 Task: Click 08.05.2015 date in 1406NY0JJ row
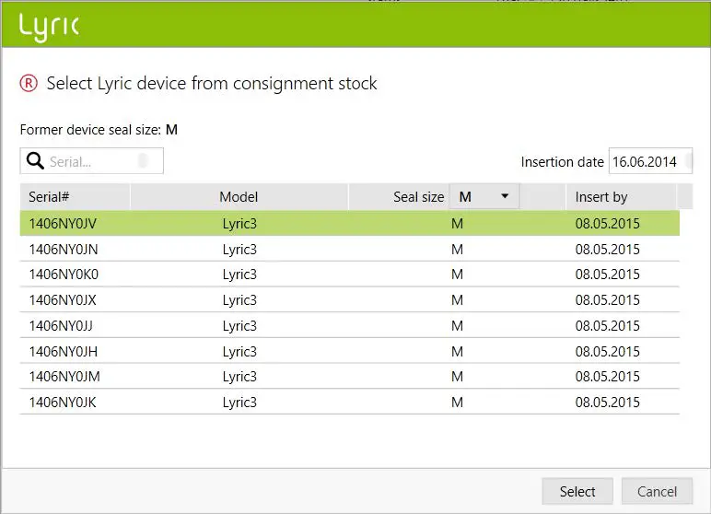tap(607, 326)
